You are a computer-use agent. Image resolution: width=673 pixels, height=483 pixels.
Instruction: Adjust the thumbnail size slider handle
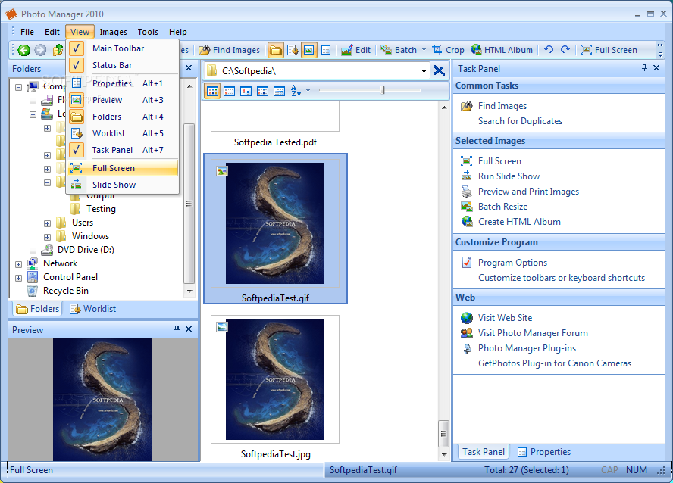[382, 90]
